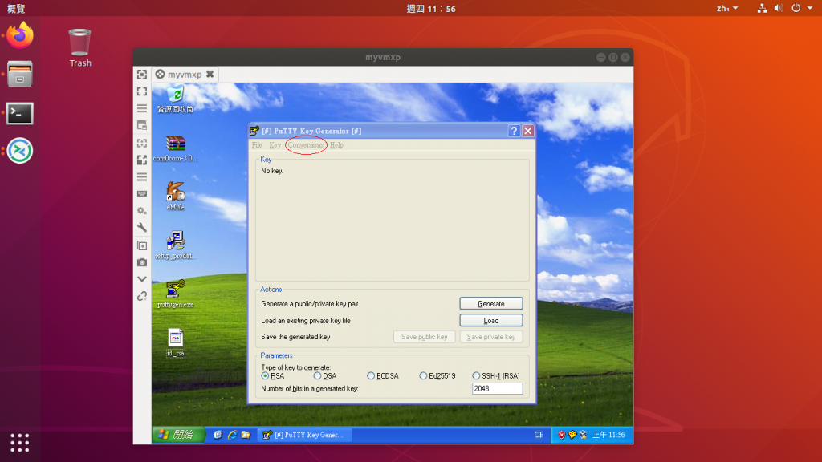Click the Ubuntu top bar clock
Image resolution: width=822 pixels, height=462 pixels.
pyautogui.click(x=431, y=9)
